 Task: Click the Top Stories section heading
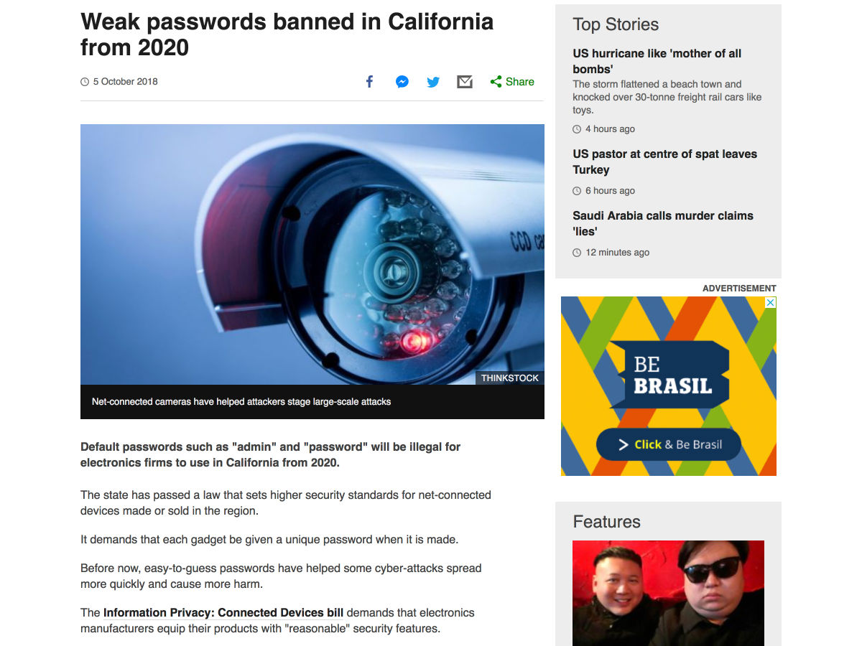pyautogui.click(x=616, y=24)
